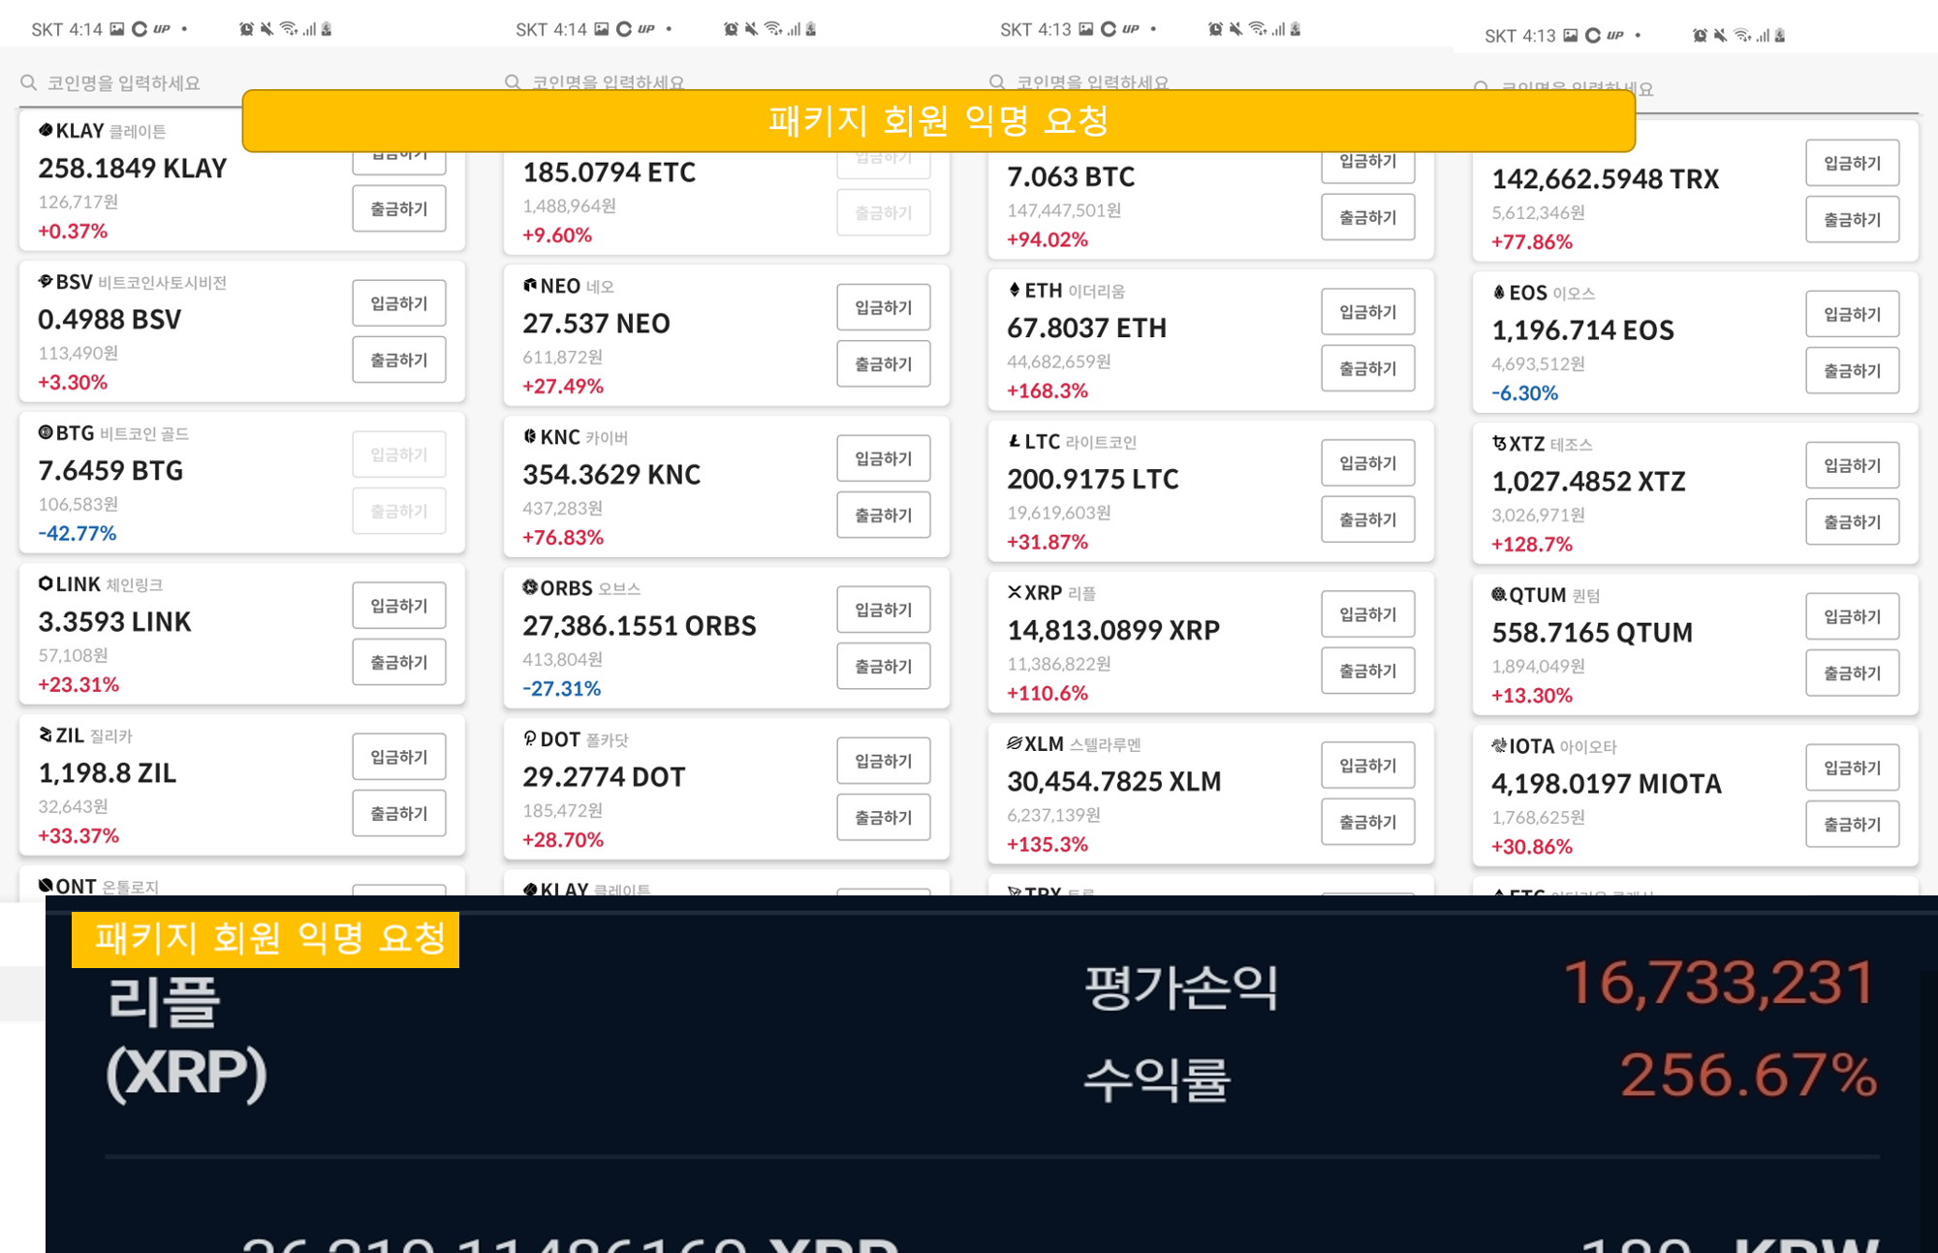Click the XLM coin logo icon

click(x=1015, y=743)
